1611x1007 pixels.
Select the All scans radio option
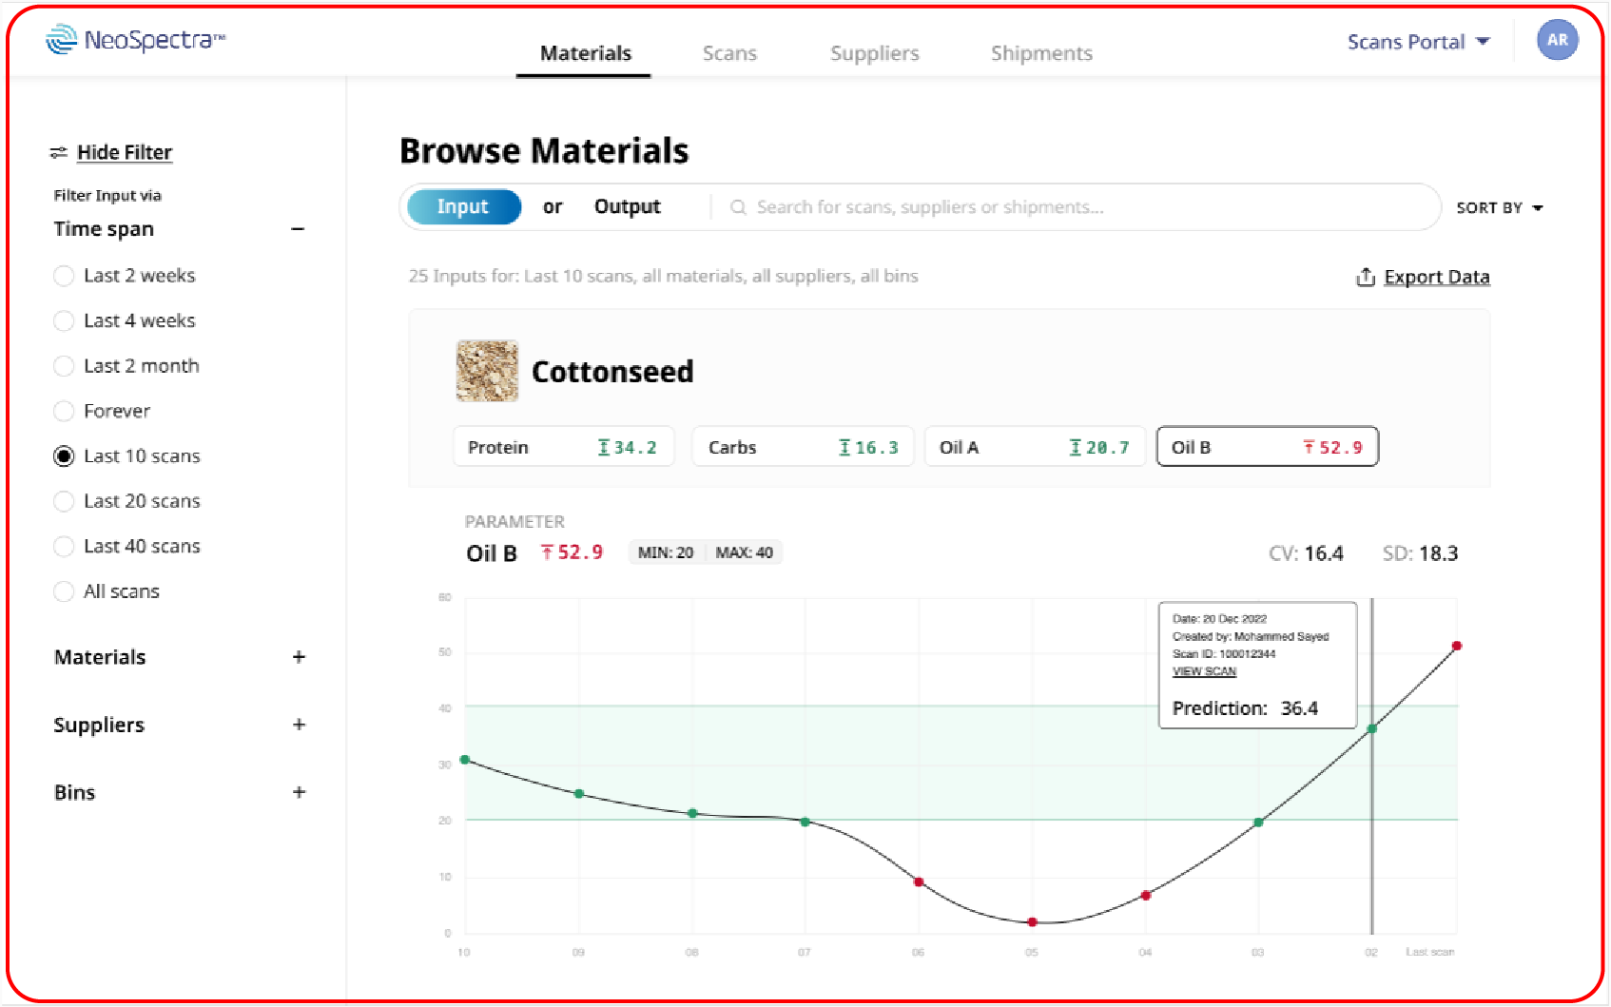[64, 591]
